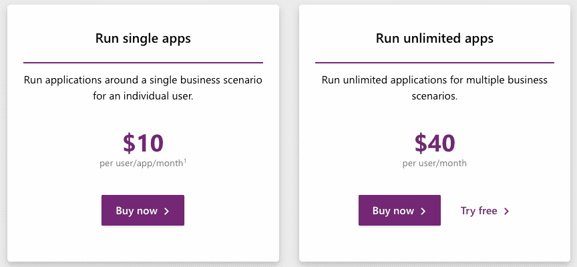This screenshot has height=267, width=577.
Task: Click the multiple business scenarios description text
Action: coord(435,88)
